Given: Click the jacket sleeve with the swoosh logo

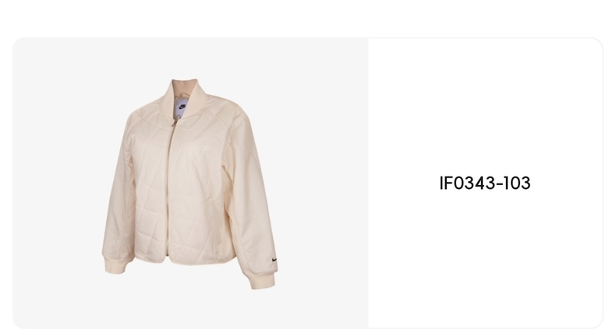Looking at the screenshot, I should [x=250, y=196].
